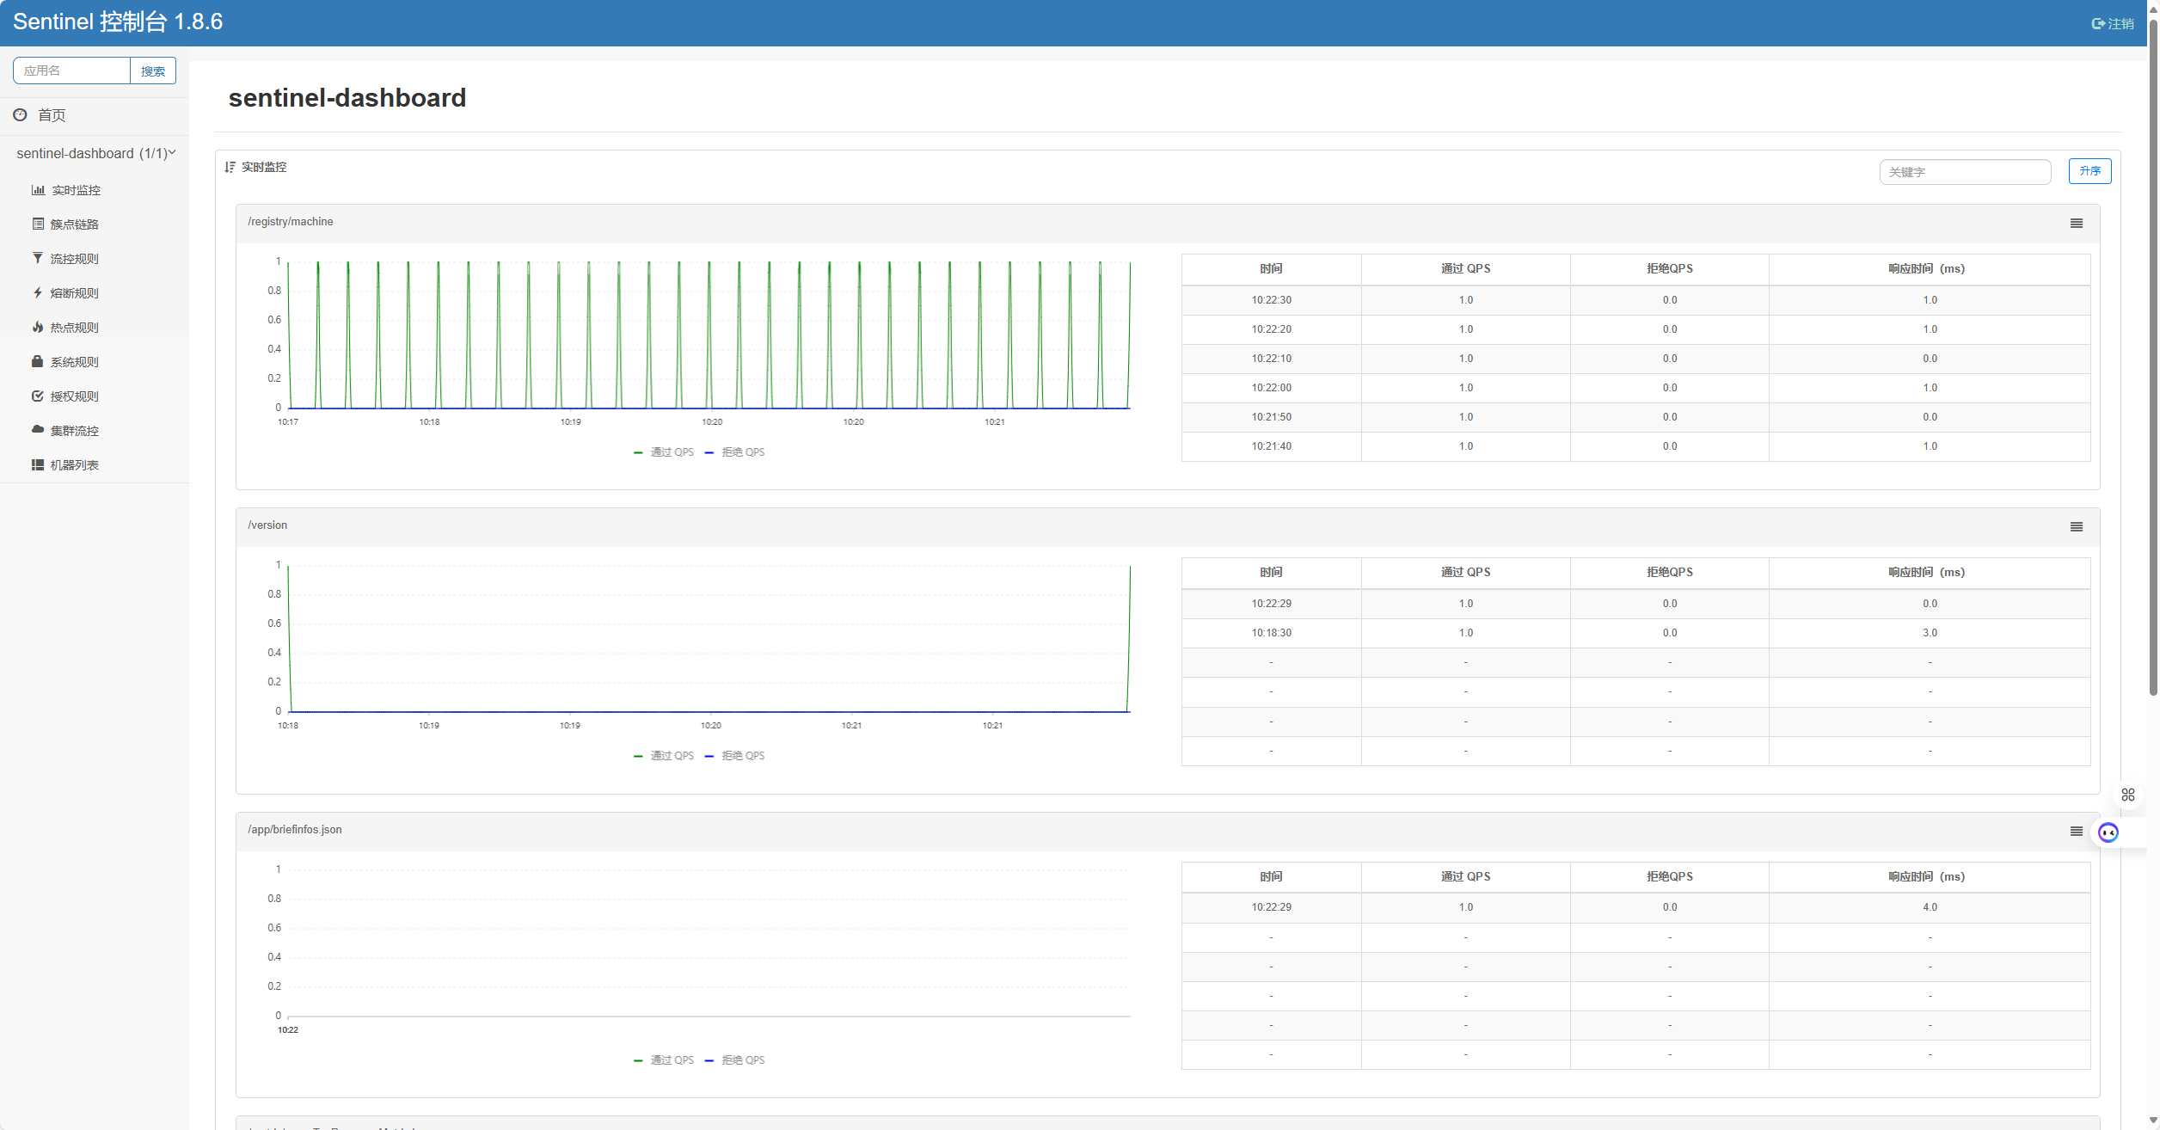Open the /app/briefinfos.json chart menu
Viewport: 2160px width, 1130px height.
(2076, 832)
